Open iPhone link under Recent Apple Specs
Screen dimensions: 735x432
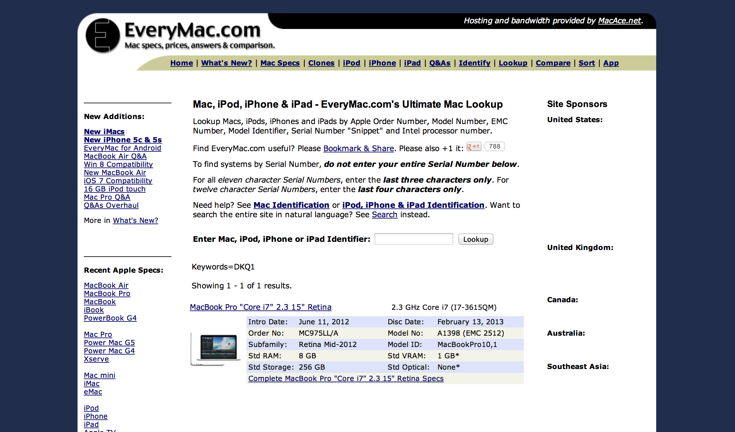(x=95, y=416)
